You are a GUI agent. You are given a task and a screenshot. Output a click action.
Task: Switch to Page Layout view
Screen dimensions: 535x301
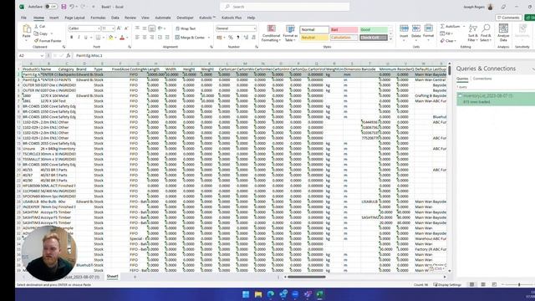tap(483, 284)
